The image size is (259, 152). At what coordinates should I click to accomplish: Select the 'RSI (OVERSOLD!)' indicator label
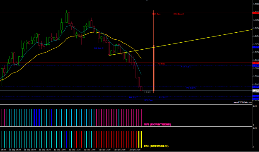point(156,146)
